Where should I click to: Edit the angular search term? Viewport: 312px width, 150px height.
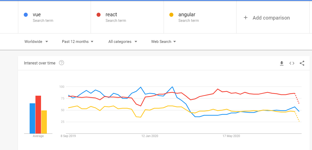tap(200, 17)
